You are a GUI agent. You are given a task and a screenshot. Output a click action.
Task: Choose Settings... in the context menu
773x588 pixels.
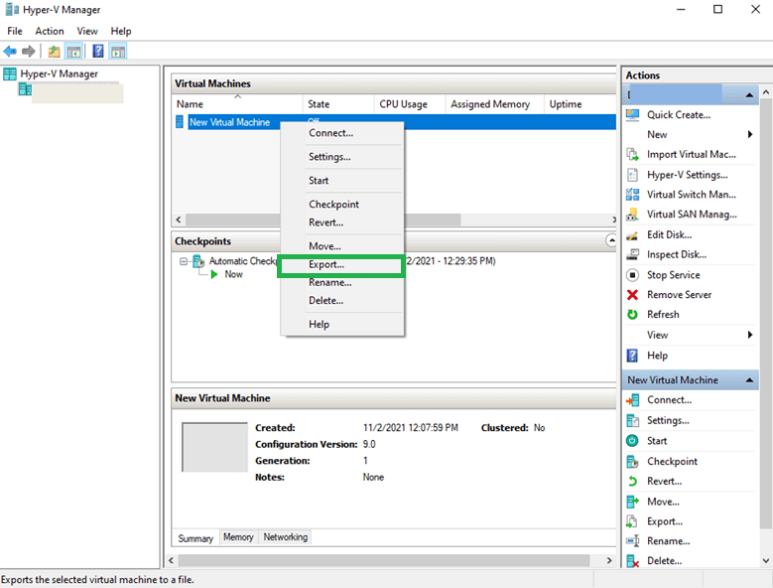pyautogui.click(x=342, y=157)
